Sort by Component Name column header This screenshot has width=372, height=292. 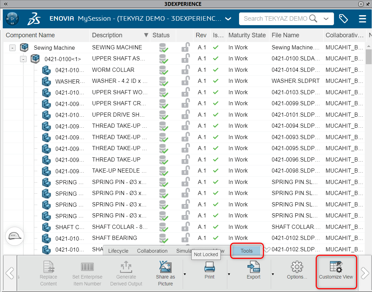[x=30, y=35]
